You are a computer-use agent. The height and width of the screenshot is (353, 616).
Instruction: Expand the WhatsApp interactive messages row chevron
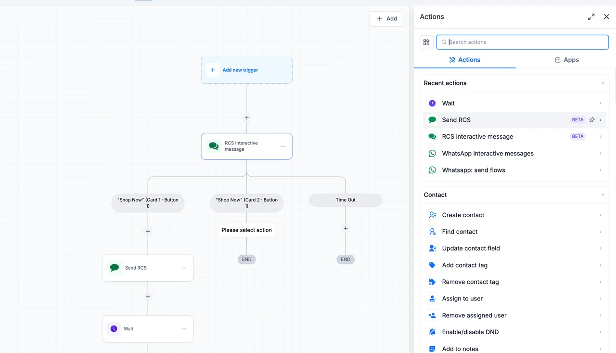click(601, 153)
